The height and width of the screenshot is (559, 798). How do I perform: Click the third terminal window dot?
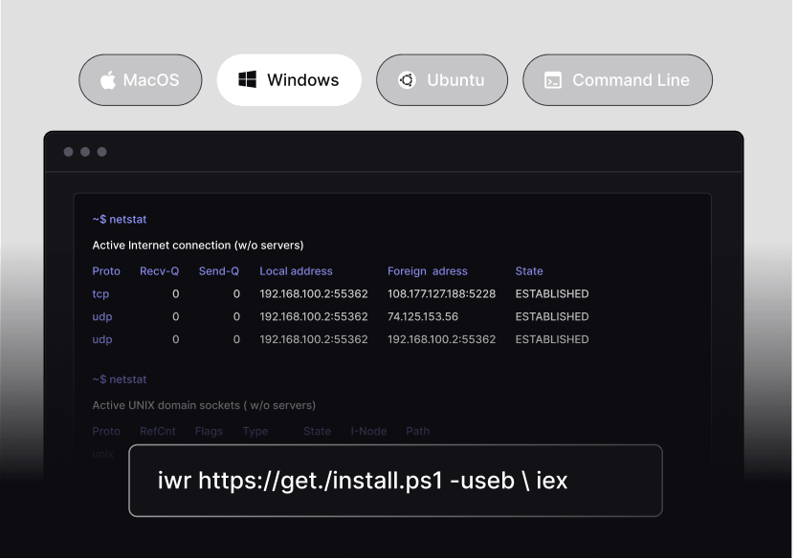(101, 151)
